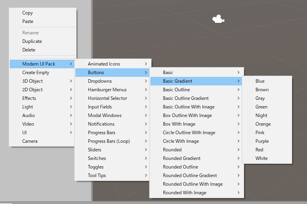The height and width of the screenshot is (204, 307).
Task: Open the Buttons submenu
Action: [x=113, y=73]
